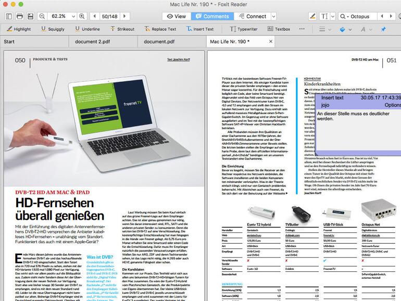Image resolution: width=401 pixels, height=301 pixels.
Task: Click the line style lines icon
Action: 322,29
